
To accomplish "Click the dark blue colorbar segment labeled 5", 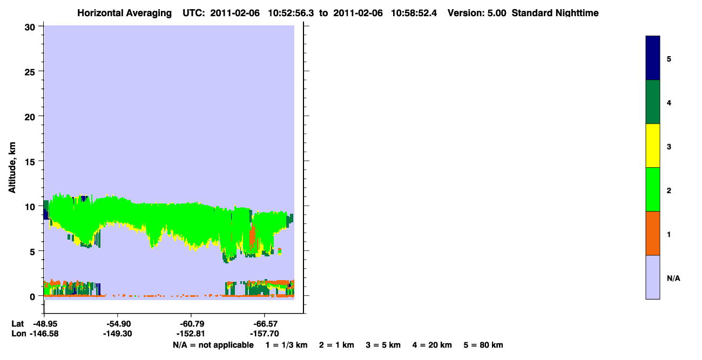I will 653,58.
